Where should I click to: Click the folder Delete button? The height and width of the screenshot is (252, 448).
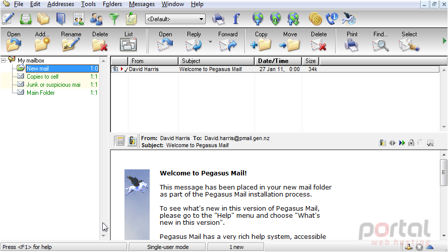click(x=100, y=41)
